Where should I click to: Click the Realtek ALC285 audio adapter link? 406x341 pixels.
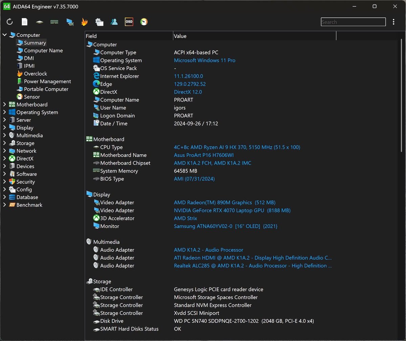(x=253, y=266)
